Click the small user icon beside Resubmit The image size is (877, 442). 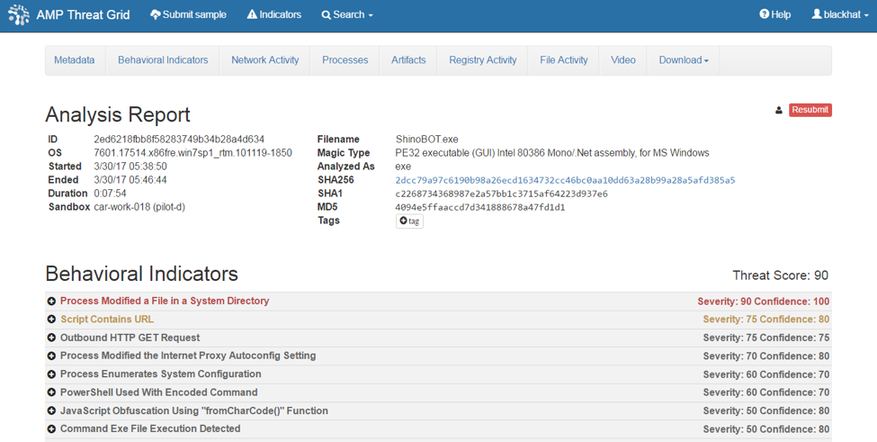[779, 111]
